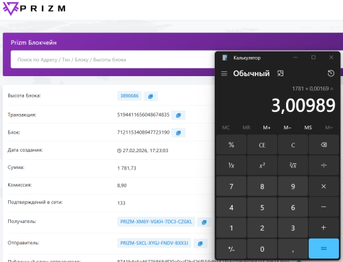The width and height of the screenshot is (343, 262).
Task: Click the PRIZM logo in header
Action: 34,9
